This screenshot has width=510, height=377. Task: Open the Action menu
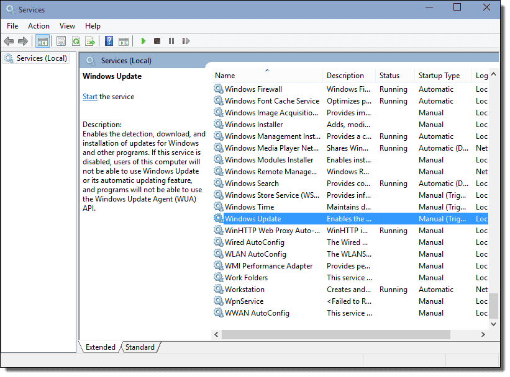(x=39, y=26)
